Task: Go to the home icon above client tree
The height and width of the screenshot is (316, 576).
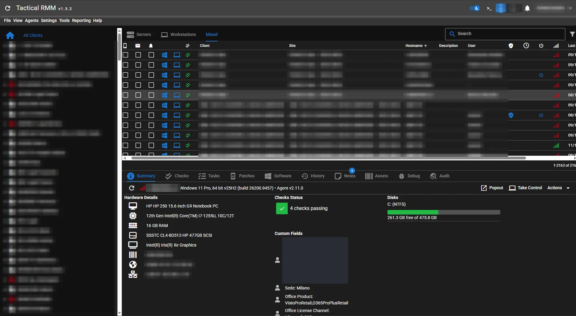Action: pyautogui.click(x=10, y=35)
